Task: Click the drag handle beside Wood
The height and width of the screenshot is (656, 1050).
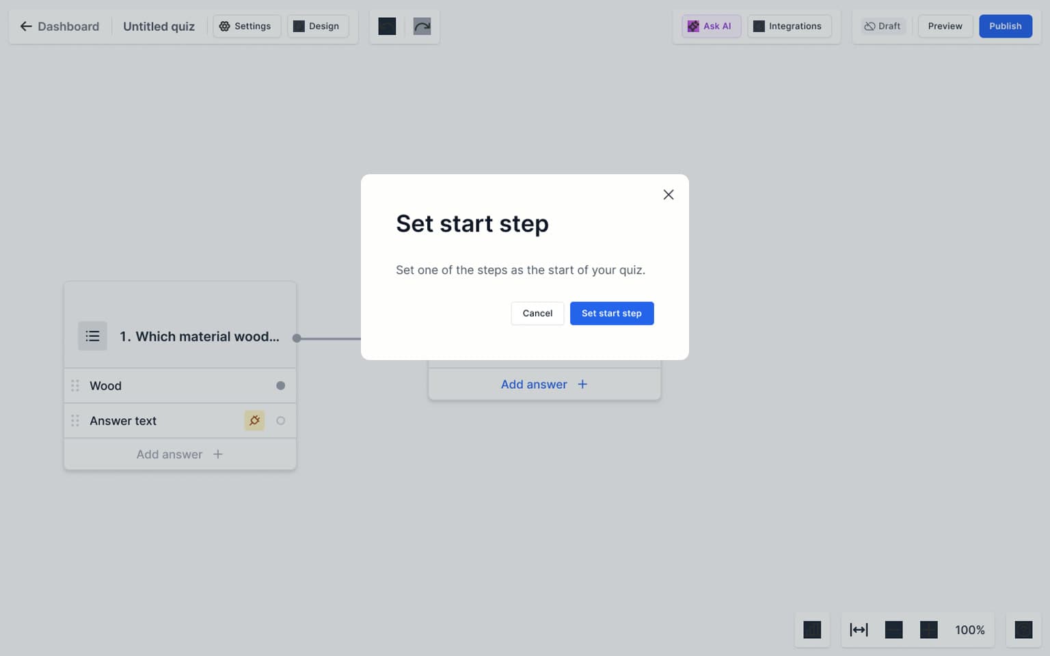Action: pyautogui.click(x=75, y=385)
